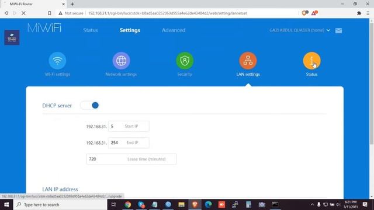Click the DHCP server label
The image size is (374, 210).
coord(57,106)
